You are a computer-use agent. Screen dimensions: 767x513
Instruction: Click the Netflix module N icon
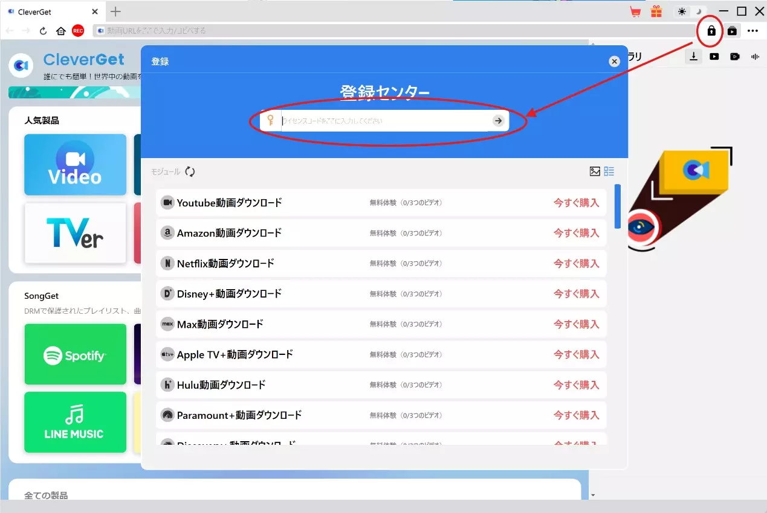[x=167, y=263]
